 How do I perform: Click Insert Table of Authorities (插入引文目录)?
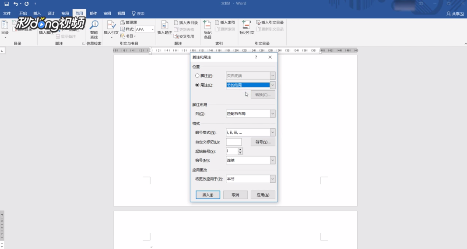pyautogui.click(x=270, y=22)
